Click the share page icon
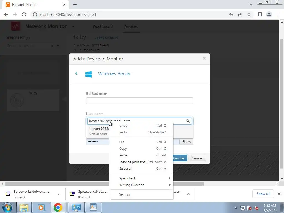 point(240,14)
